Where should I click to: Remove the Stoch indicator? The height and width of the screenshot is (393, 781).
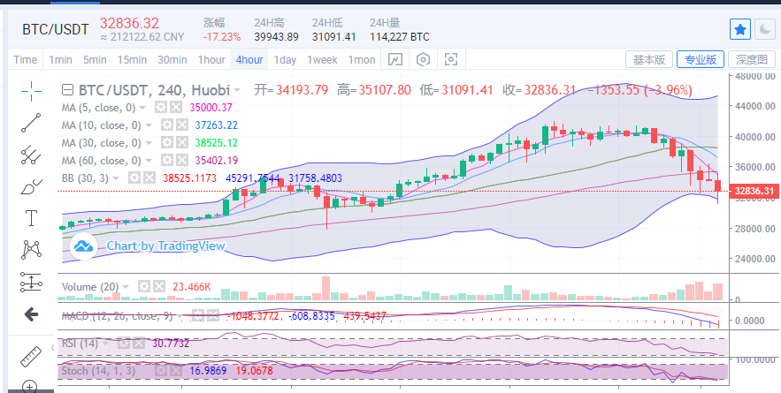(176, 370)
